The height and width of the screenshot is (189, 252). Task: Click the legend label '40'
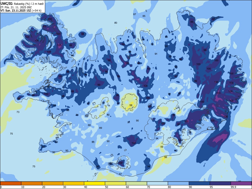[x=85, y=187]
